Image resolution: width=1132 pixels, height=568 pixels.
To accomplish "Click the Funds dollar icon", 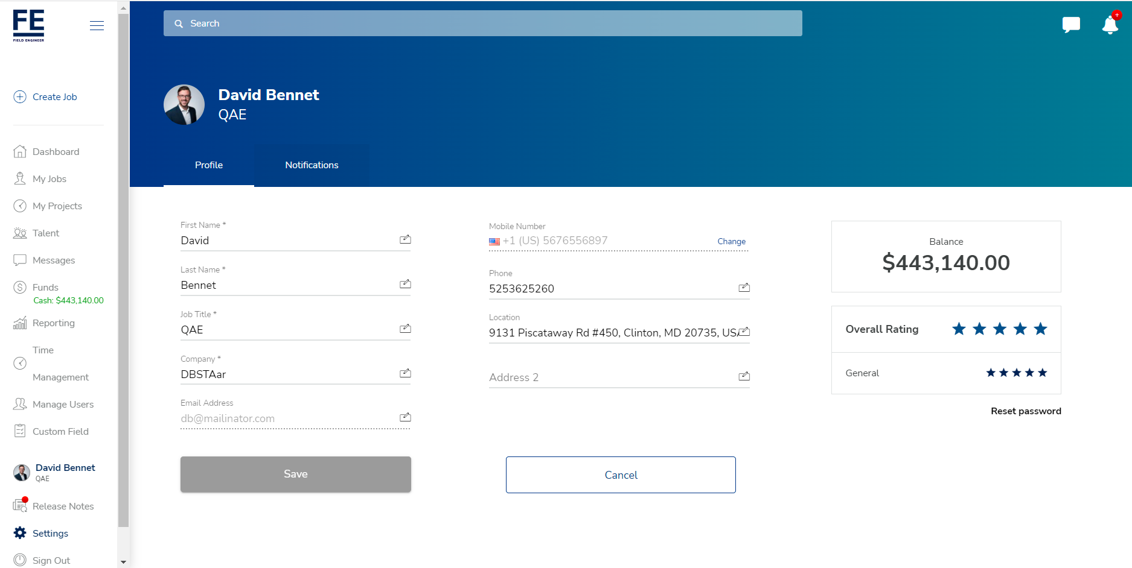I will [x=20, y=287].
